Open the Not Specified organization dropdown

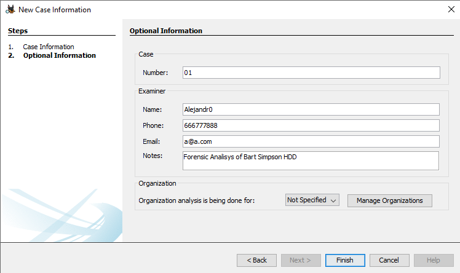pyautogui.click(x=312, y=200)
